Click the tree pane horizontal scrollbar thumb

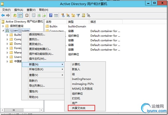[x=14, y=110]
